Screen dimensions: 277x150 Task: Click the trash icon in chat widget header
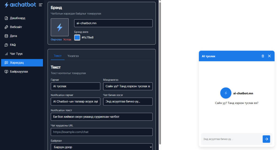click(263, 56)
